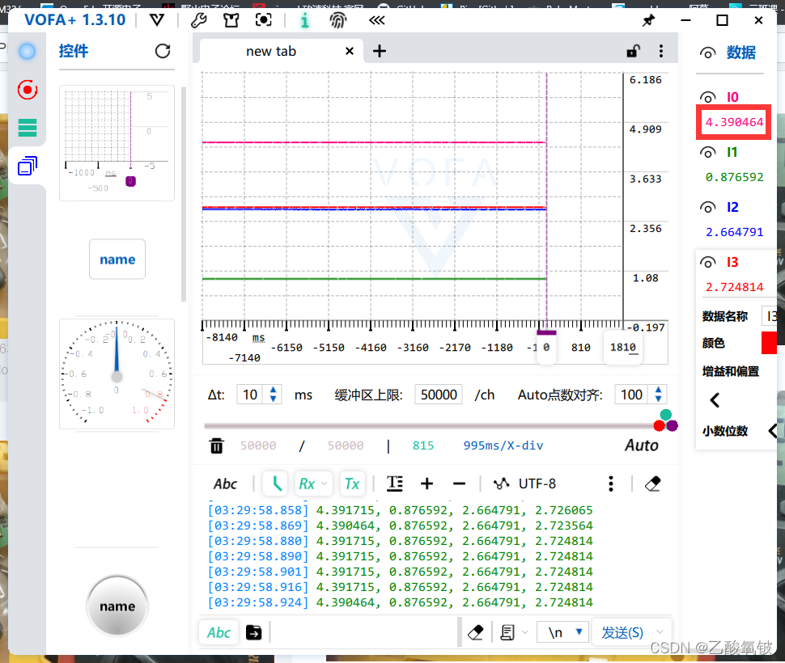Click the buffer position slider bar
This screenshot has width=785, height=663.
point(431,426)
